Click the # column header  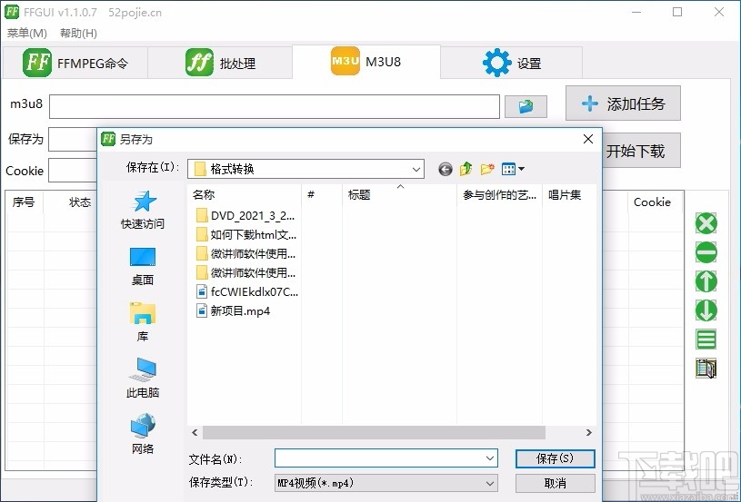coord(322,194)
